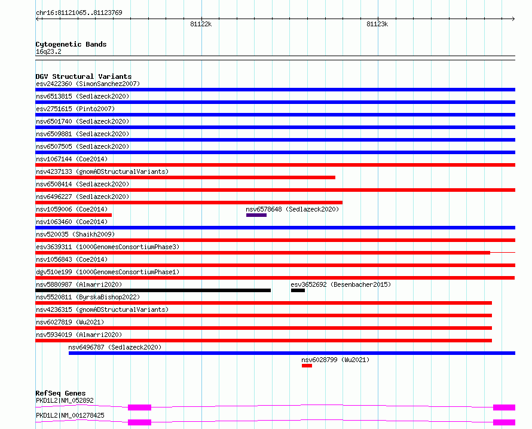Click the blue bar of nsv6496787

292,353
